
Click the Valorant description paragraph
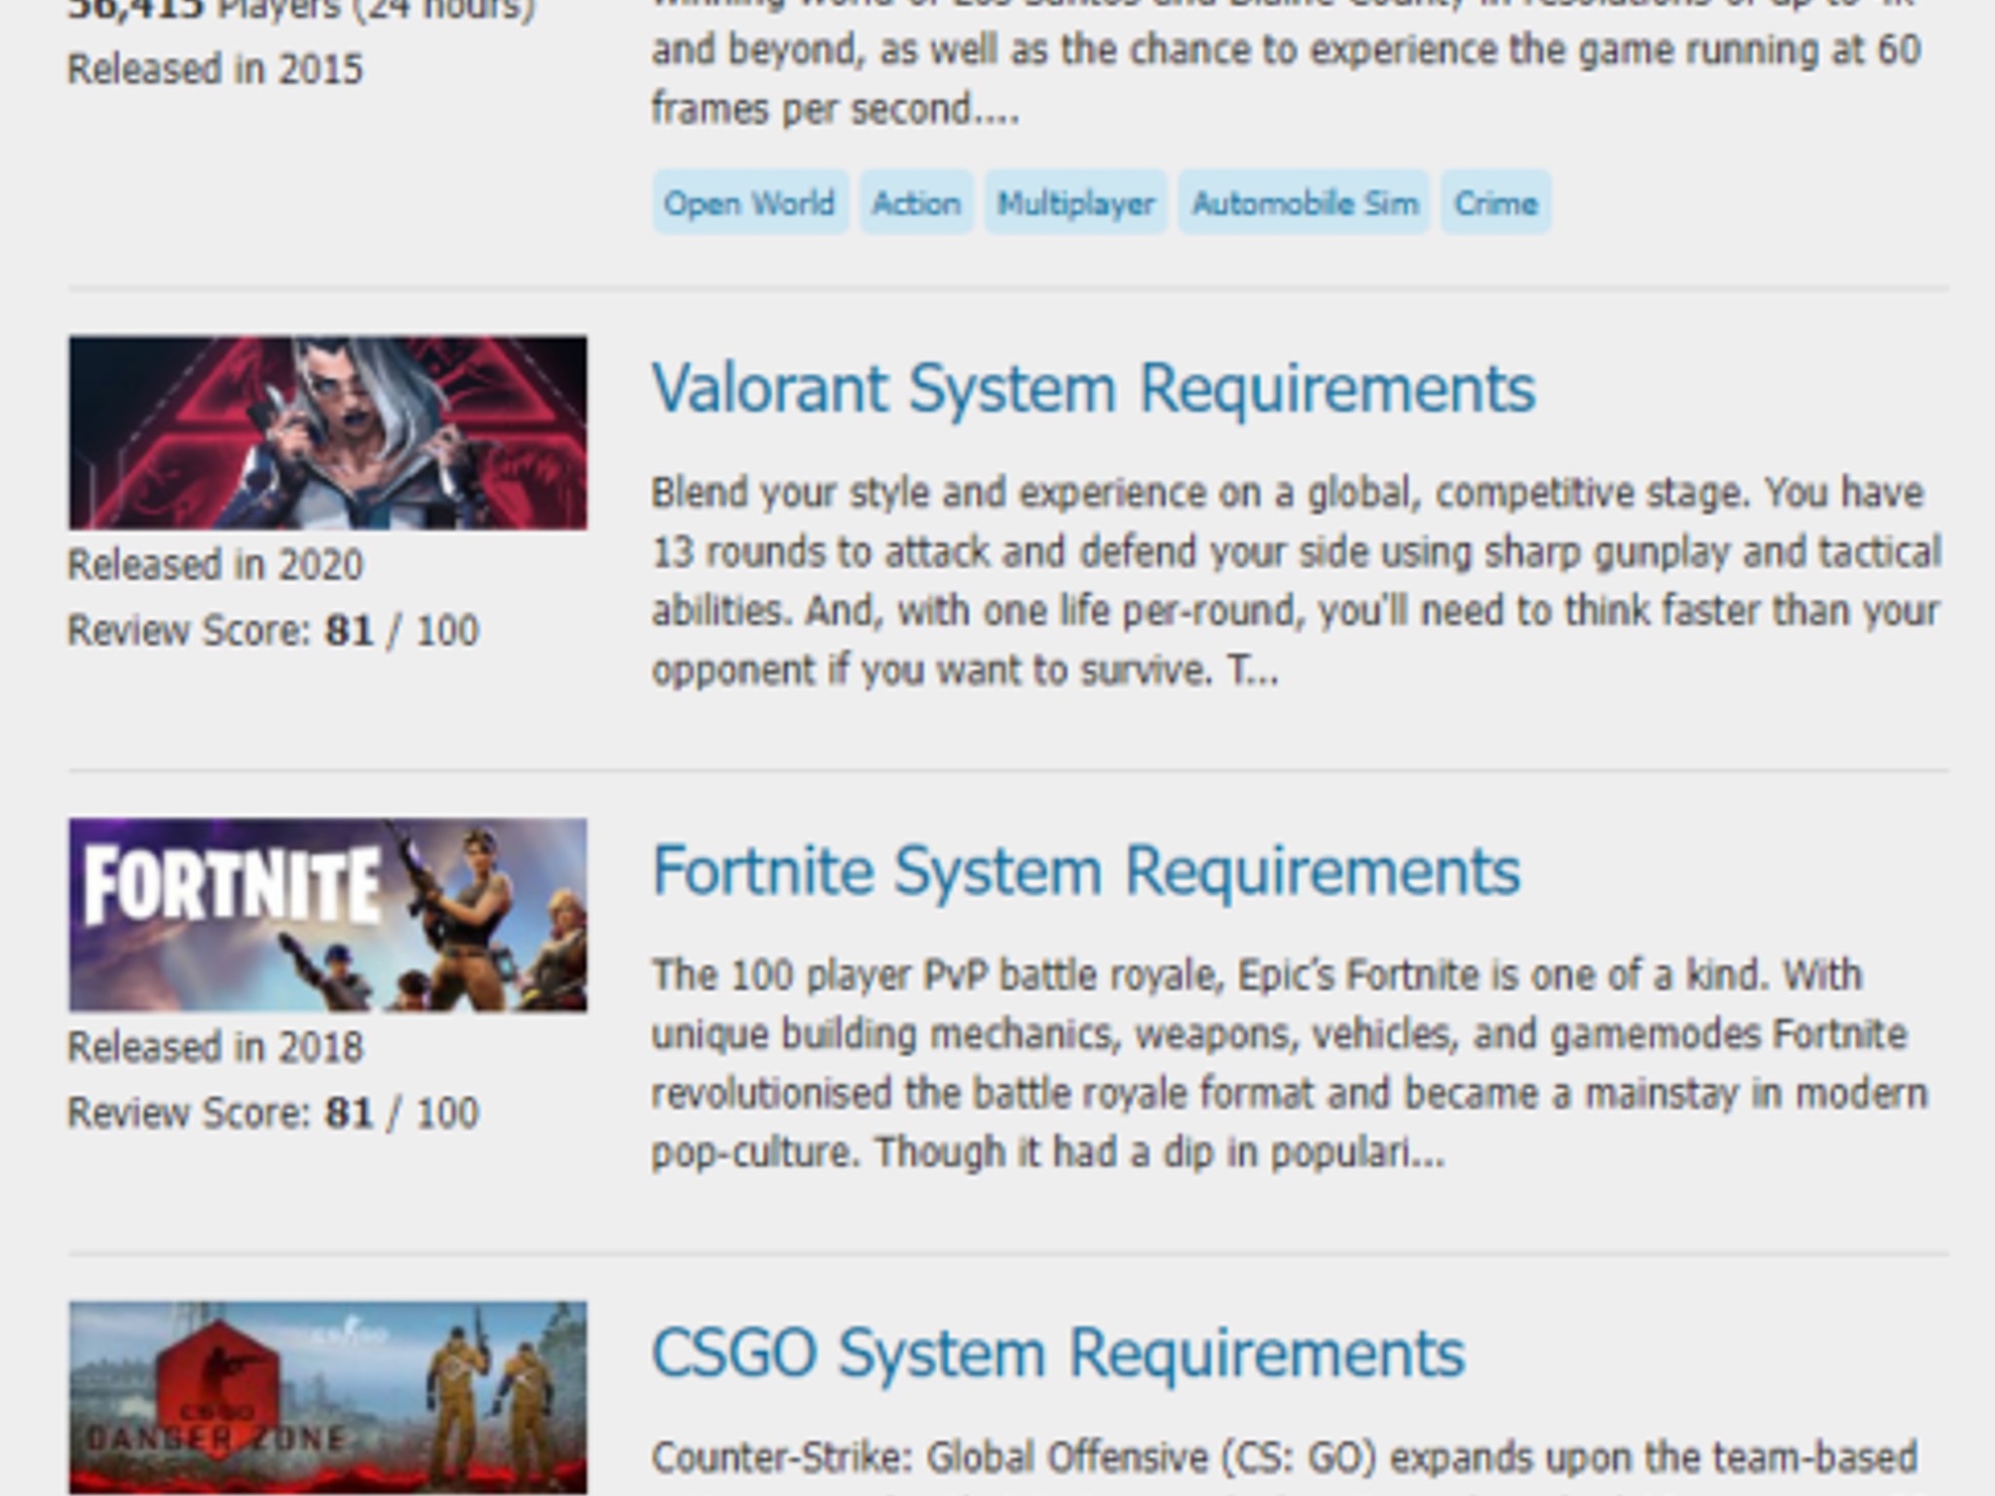click(1297, 581)
